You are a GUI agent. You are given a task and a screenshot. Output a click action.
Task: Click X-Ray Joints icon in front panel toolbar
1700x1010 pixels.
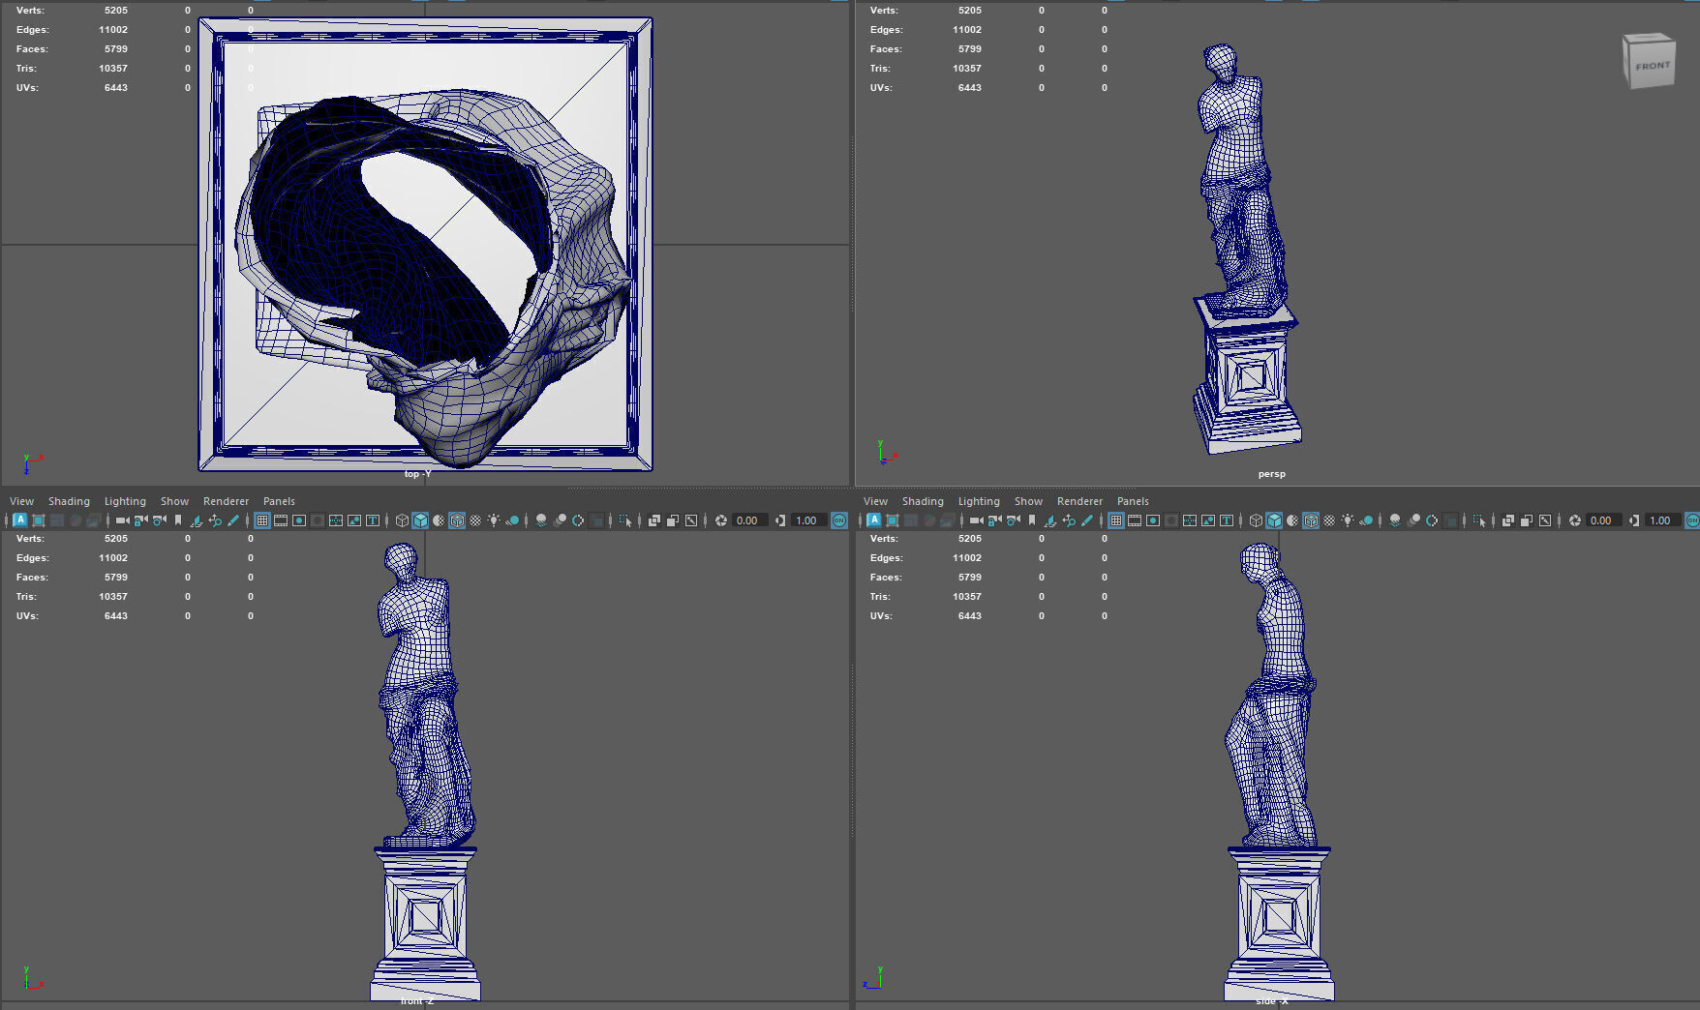tap(691, 520)
